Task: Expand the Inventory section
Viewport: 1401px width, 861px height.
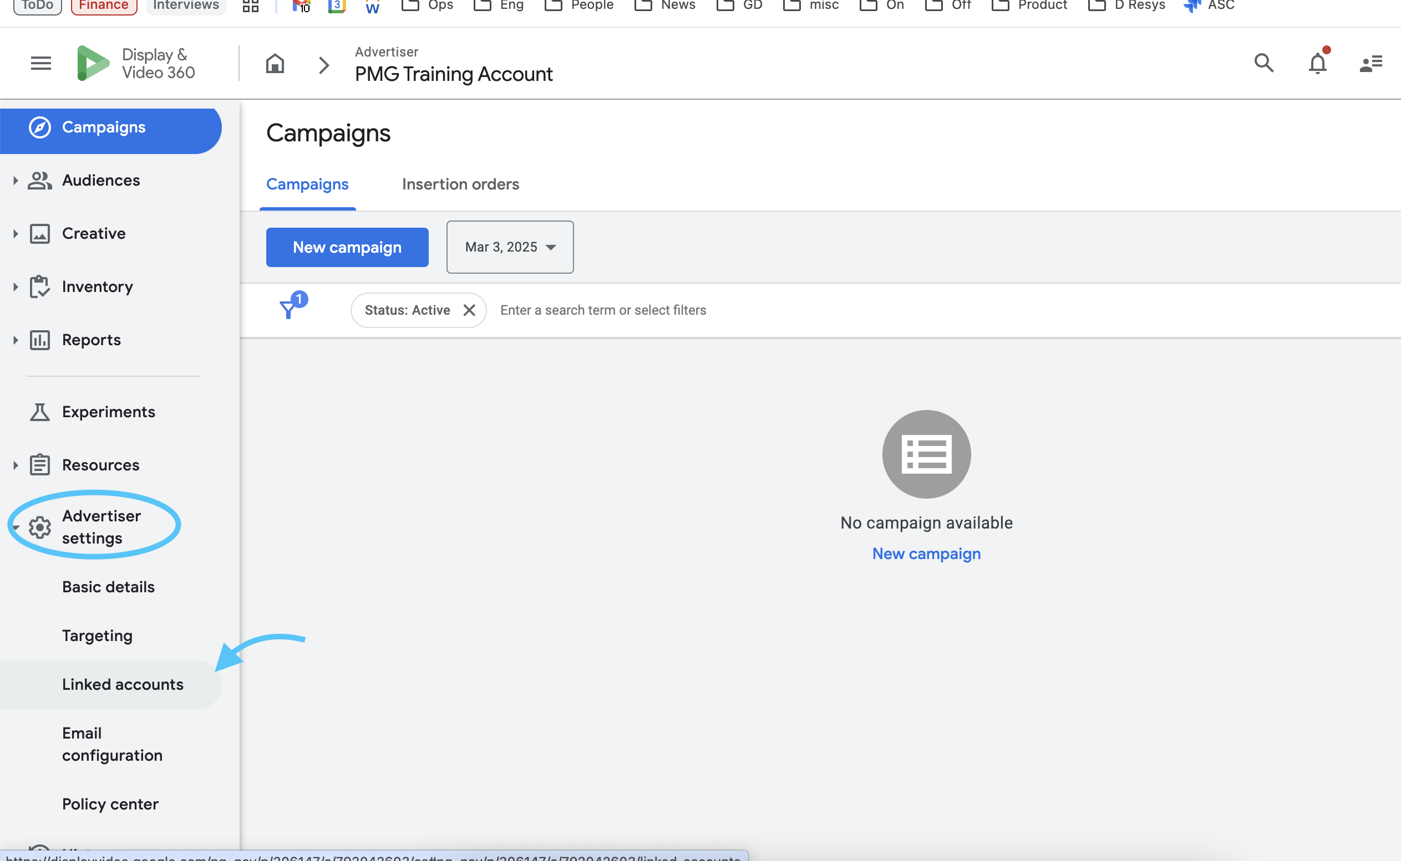Action: pyautogui.click(x=16, y=287)
